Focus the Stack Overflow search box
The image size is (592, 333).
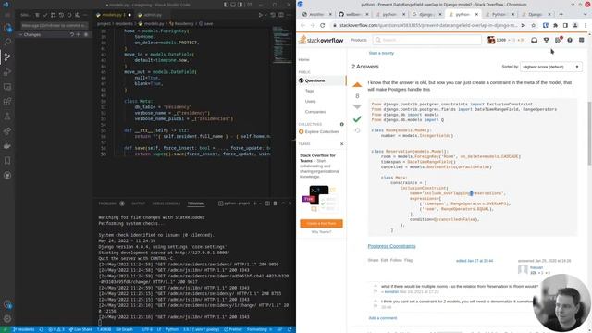pos(427,40)
